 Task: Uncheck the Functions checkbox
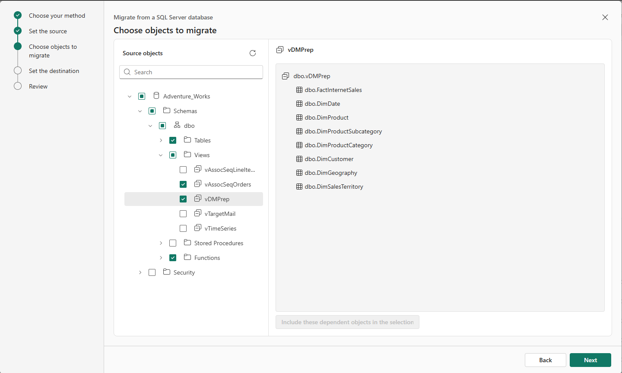[173, 258]
